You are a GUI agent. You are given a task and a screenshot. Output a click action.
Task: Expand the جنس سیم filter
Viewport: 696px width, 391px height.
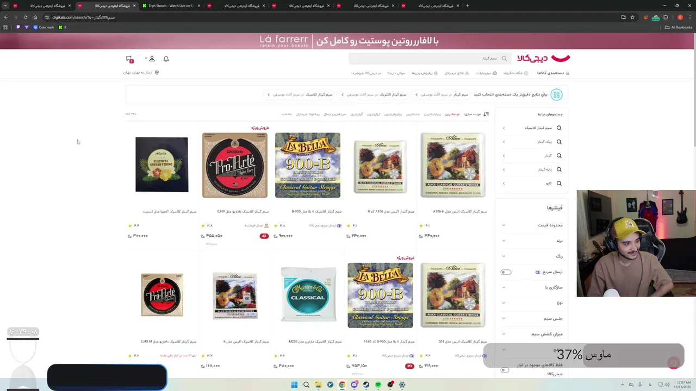(532, 318)
